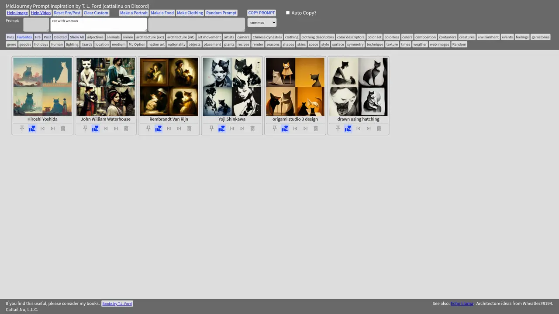Viewport: 559px width, 314px height.
Task: Click Make Clothing button
Action: coord(190,13)
